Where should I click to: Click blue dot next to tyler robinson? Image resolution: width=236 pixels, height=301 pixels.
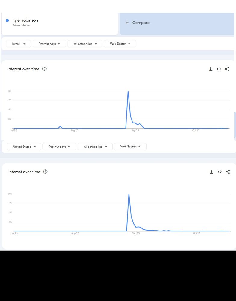tap(7, 20)
